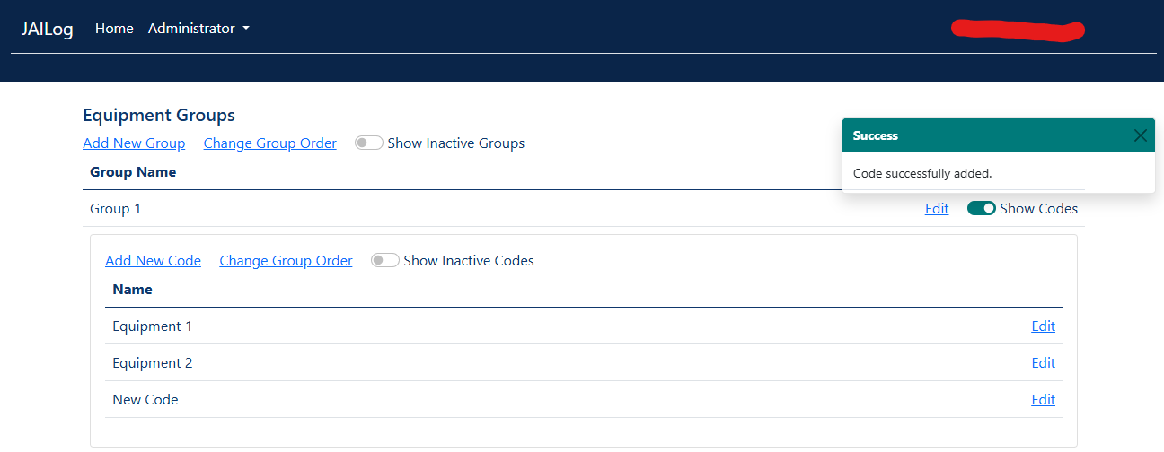The width and height of the screenshot is (1164, 452).
Task: Select the Equipment 1 row name
Action: 152,326
